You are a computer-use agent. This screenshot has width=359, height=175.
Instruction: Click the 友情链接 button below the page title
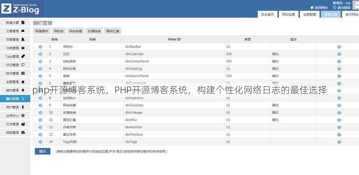click(x=94, y=31)
